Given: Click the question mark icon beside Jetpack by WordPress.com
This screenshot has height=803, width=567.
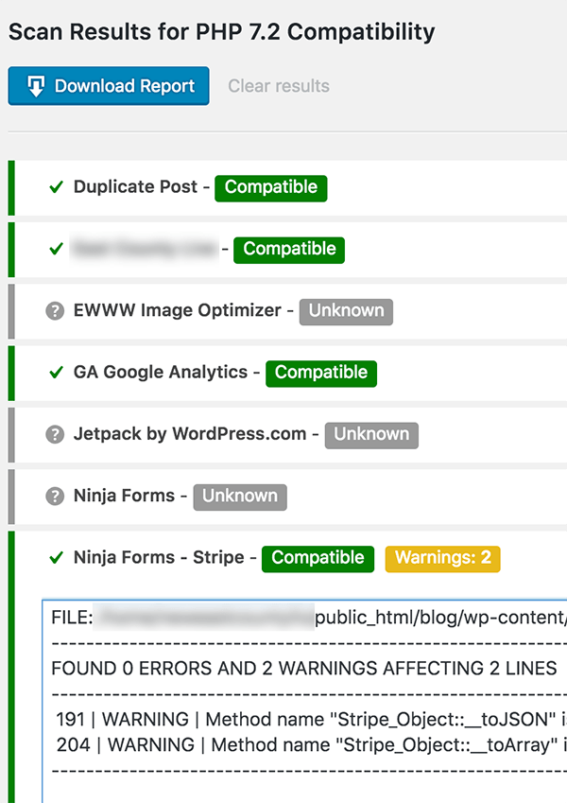Looking at the screenshot, I should point(55,435).
